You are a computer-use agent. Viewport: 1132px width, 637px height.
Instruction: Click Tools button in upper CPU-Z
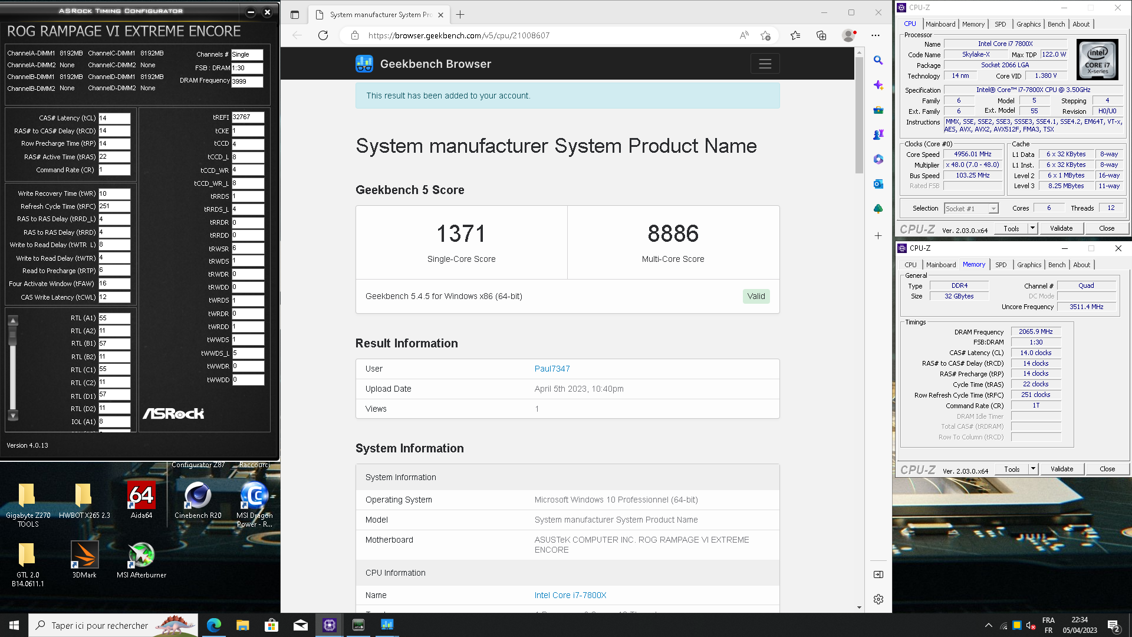pyautogui.click(x=1011, y=228)
